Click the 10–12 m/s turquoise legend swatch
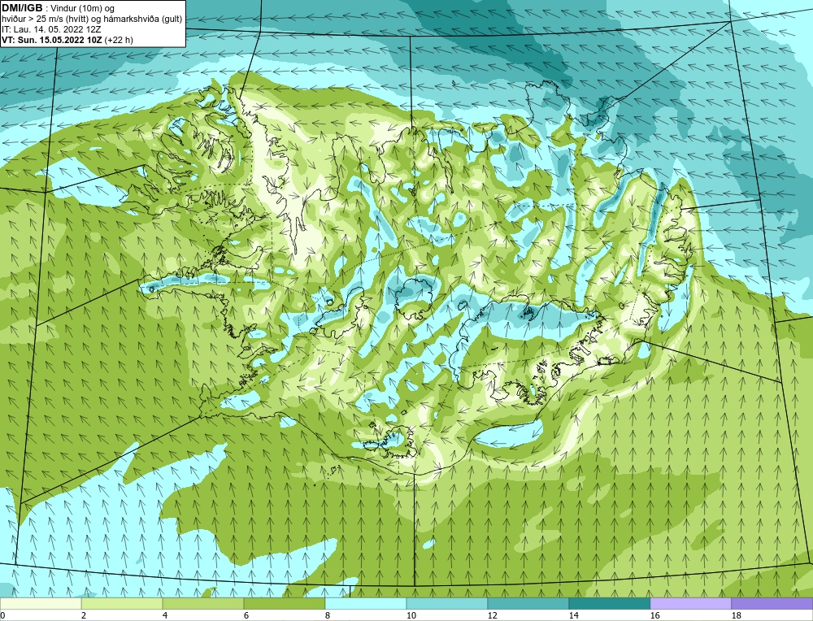This screenshot has width=813, height=621. [x=447, y=603]
